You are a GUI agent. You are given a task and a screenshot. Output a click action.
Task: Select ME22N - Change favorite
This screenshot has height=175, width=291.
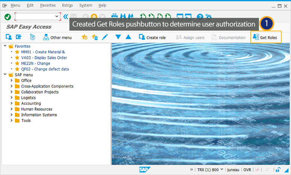click(36, 63)
